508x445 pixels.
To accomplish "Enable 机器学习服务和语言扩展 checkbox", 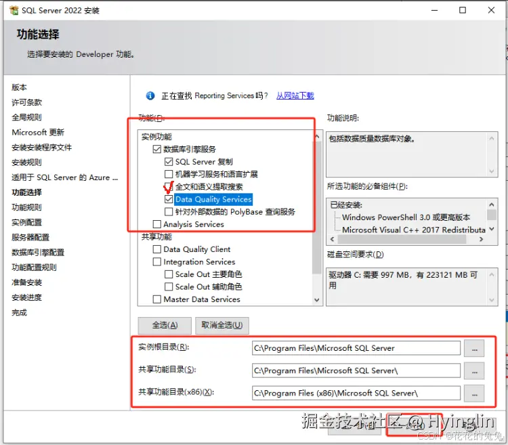I will tap(169, 174).
